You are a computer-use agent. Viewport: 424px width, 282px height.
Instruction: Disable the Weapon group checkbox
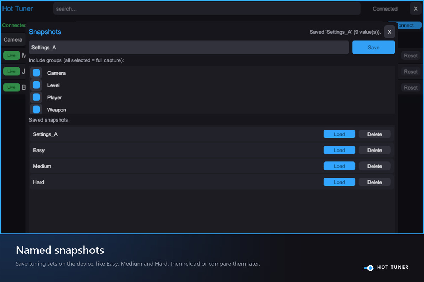click(x=36, y=109)
